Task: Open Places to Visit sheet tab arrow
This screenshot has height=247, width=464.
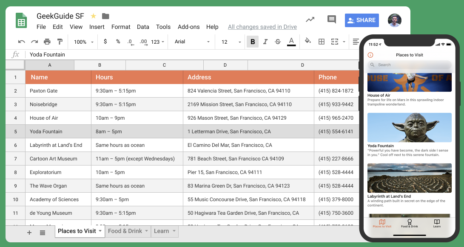Action: (100, 231)
